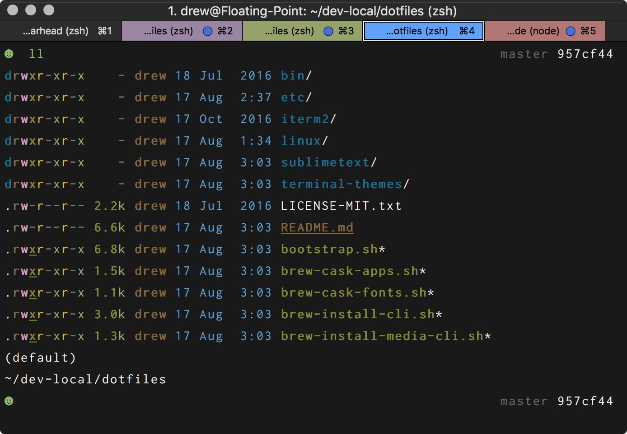Screen dimensions: 627x434
Task: Click the ll command text
Action: [36, 54]
